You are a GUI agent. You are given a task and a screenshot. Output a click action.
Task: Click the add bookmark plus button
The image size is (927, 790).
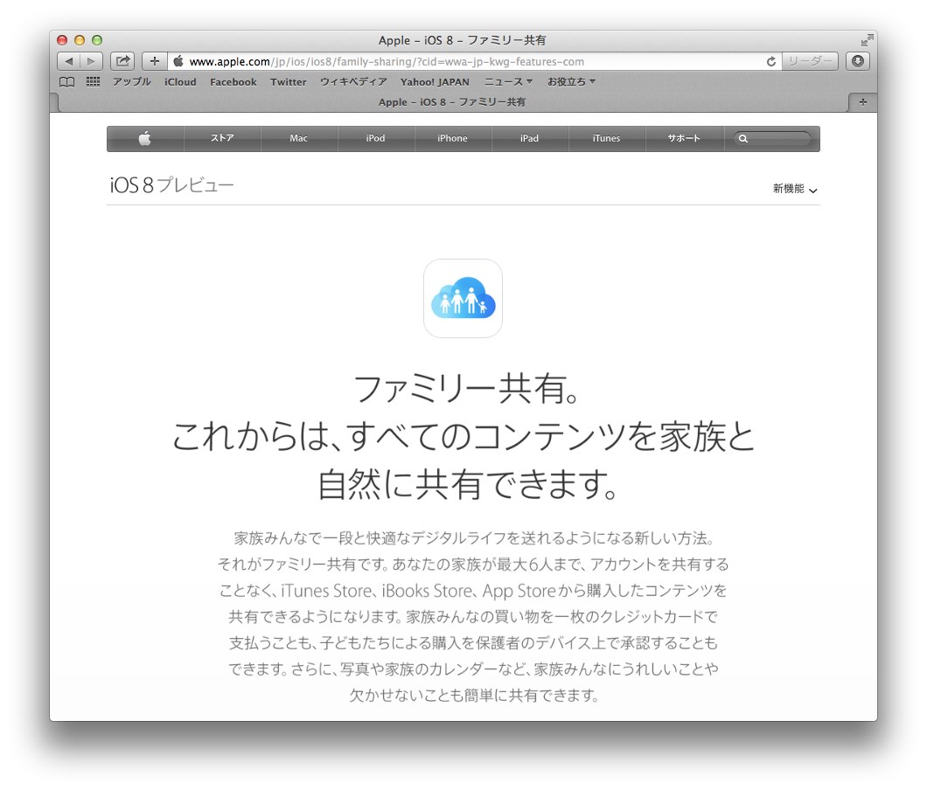[x=154, y=61]
